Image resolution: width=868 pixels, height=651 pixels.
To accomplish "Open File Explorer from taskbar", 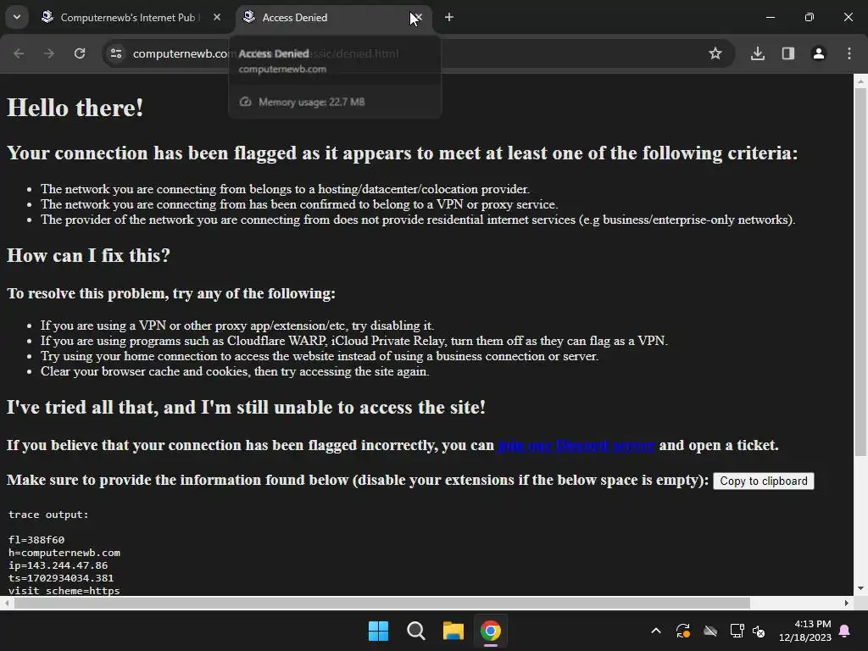I will [x=453, y=631].
